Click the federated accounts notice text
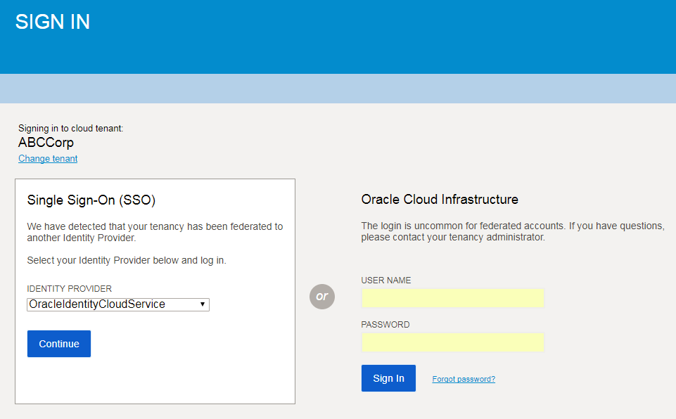 coord(511,231)
